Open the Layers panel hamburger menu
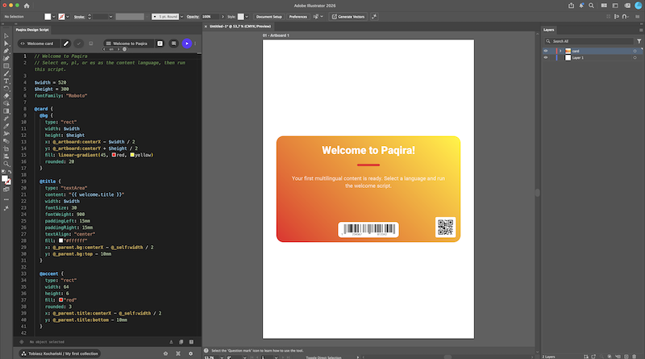645x359 pixels. coord(640,30)
